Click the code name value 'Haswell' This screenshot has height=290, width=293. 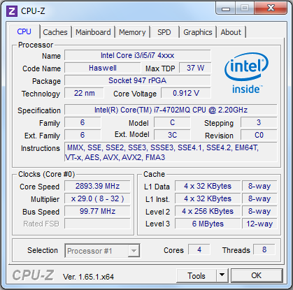(103, 68)
